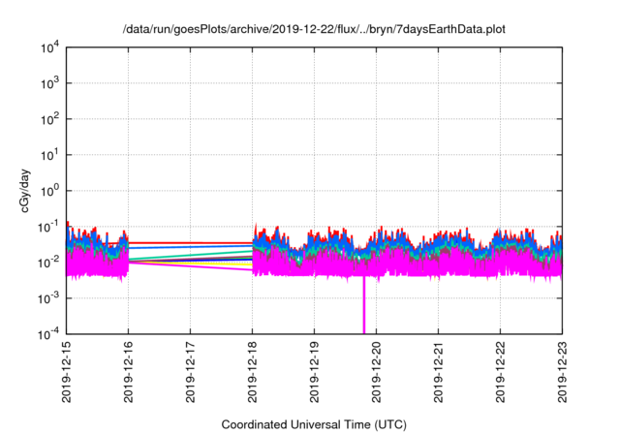Click the 10^0 y-axis tick label
This screenshot has width=620, height=434.
tap(48, 191)
